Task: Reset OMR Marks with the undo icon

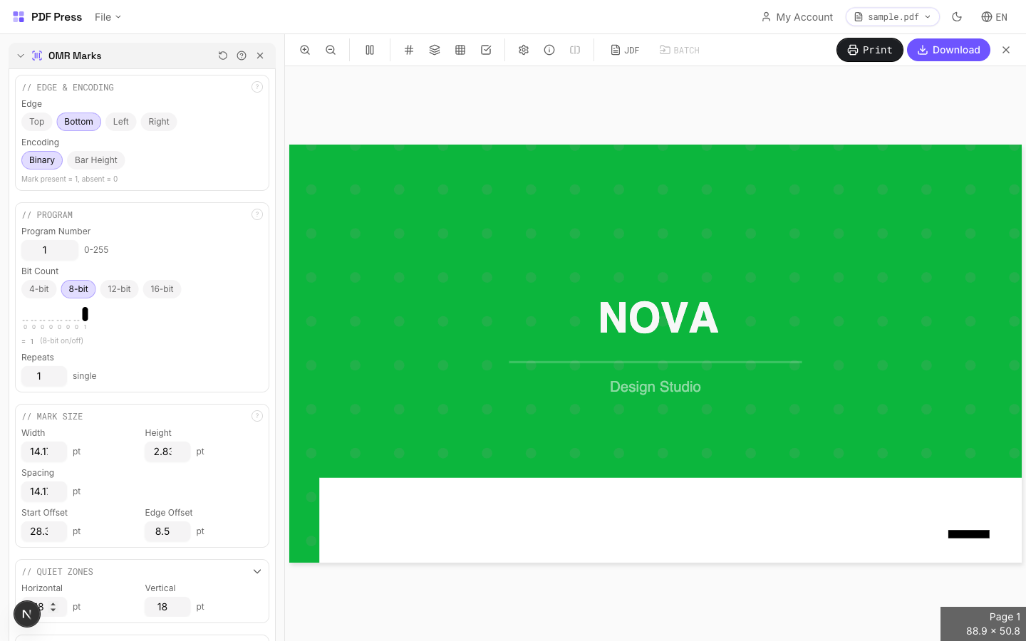Action: pyautogui.click(x=223, y=56)
